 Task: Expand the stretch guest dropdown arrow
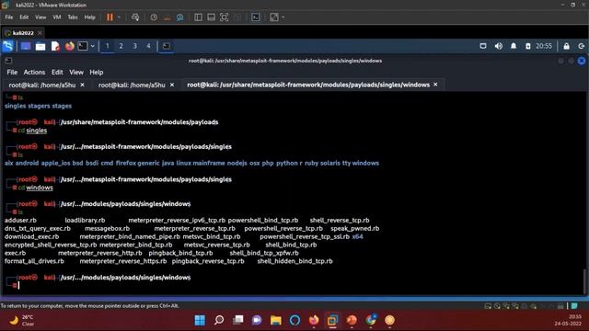click(x=283, y=17)
